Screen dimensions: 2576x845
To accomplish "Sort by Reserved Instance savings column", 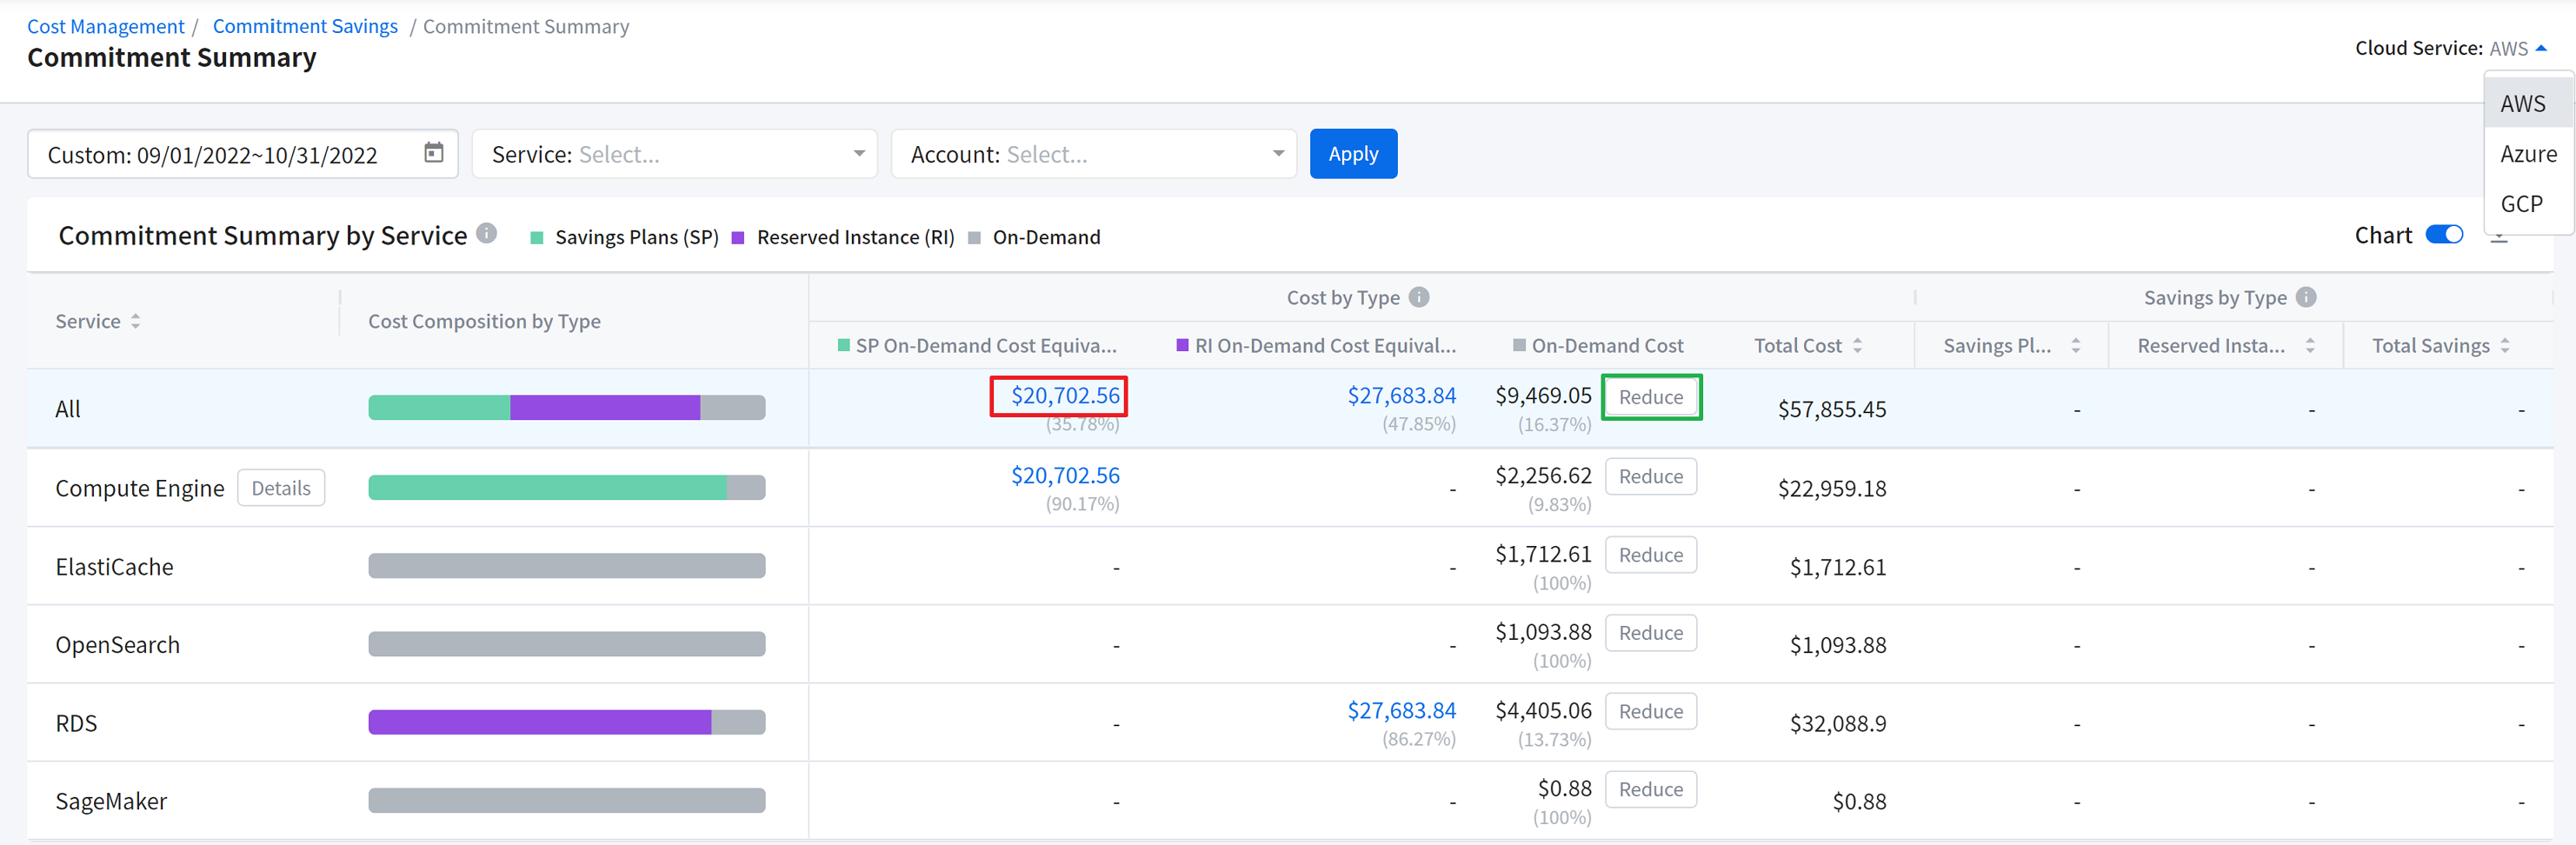I will tap(2309, 346).
